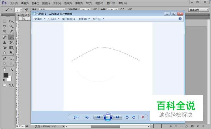This screenshot has width=211, height=129.
Task: Select the Rectangular Marquee tool
Action: [x=5, y=21]
